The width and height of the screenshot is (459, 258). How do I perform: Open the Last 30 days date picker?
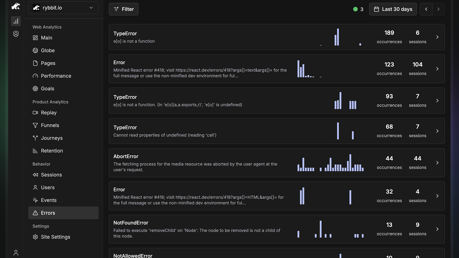393,9
